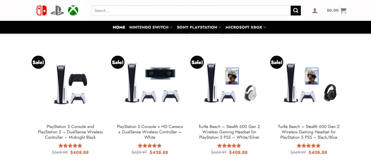Click the Sale! badge on HD Camera bundle
371x164 pixels.
[118, 62]
